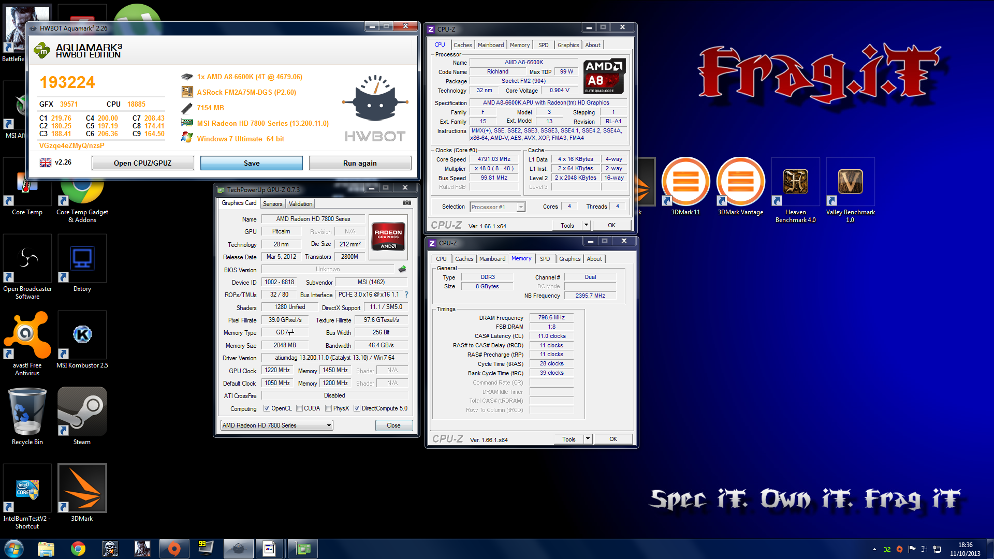Click network icon in system tray
Screen dimensions: 994x559
point(937,549)
